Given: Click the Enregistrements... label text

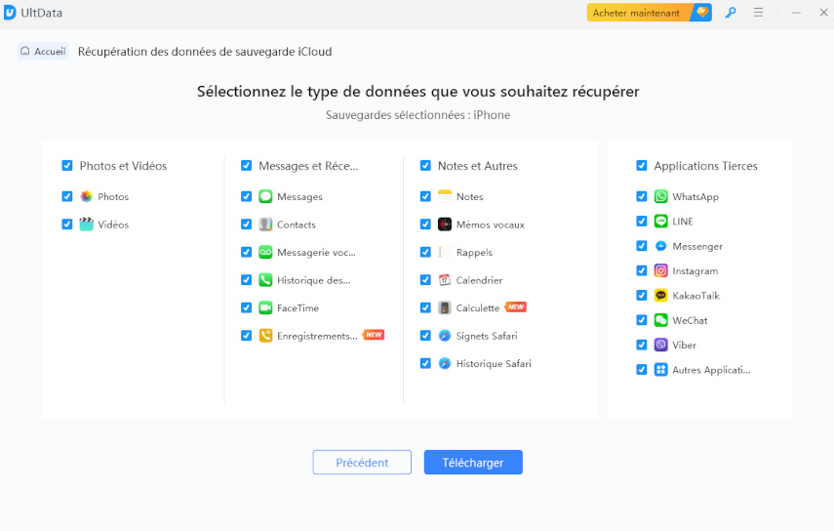Looking at the screenshot, I should [317, 336].
